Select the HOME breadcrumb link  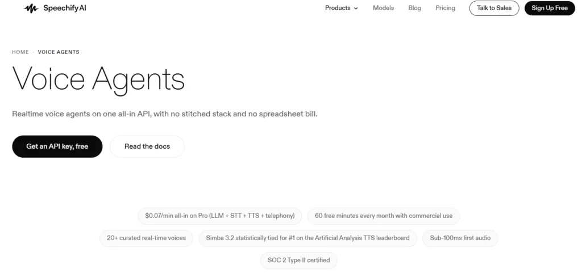point(20,52)
